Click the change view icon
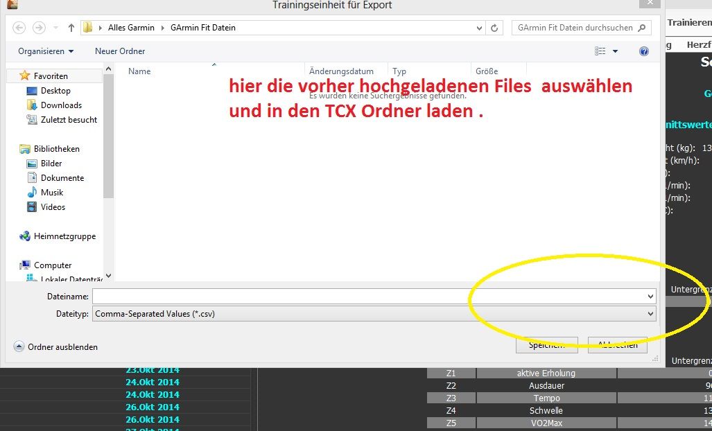Viewport: 712px width, 431px height. click(600, 51)
